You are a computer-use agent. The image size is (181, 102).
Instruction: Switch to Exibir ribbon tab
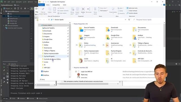pos(65,5)
